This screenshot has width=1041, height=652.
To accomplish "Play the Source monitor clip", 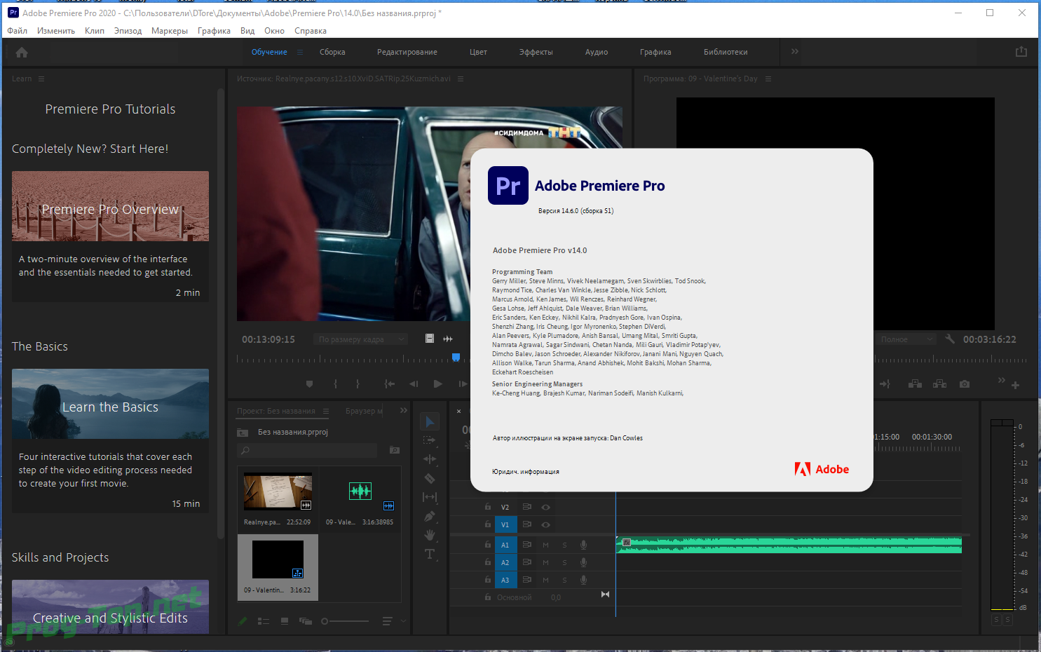I will click(437, 383).
